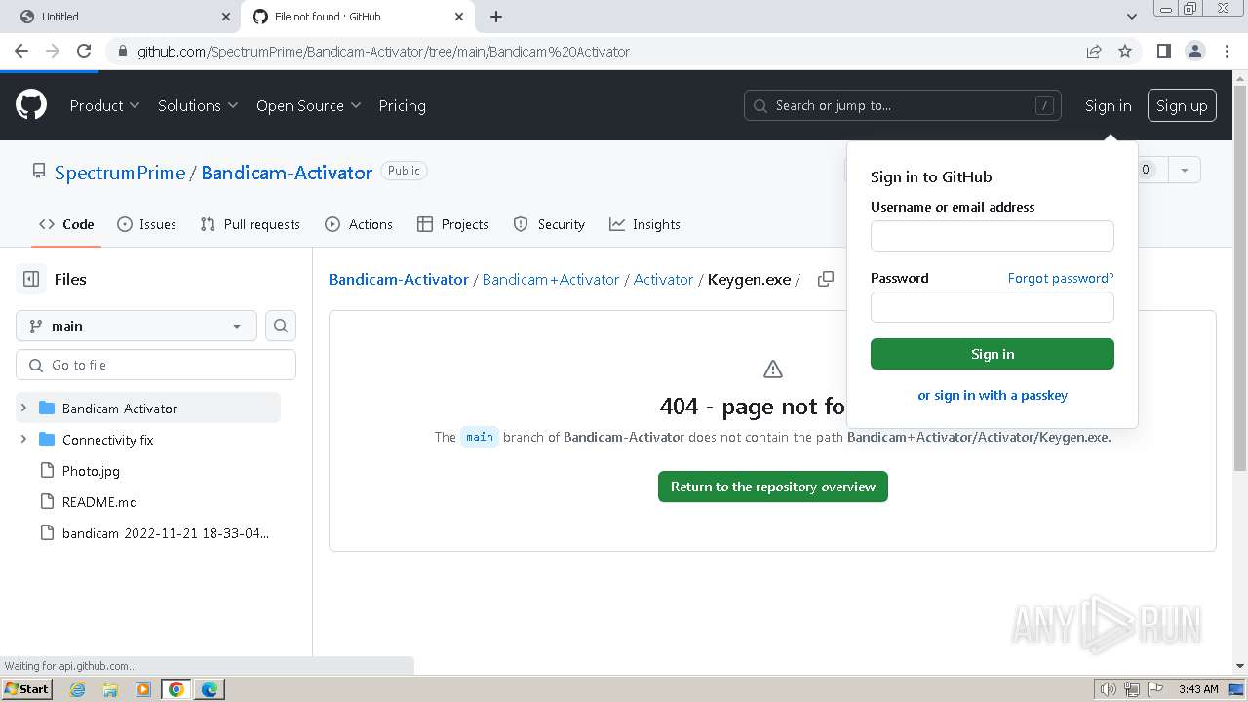Focus the Password field

tap(993, 307)
